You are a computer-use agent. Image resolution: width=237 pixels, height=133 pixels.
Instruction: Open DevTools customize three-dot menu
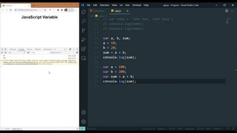coord(74,49)
